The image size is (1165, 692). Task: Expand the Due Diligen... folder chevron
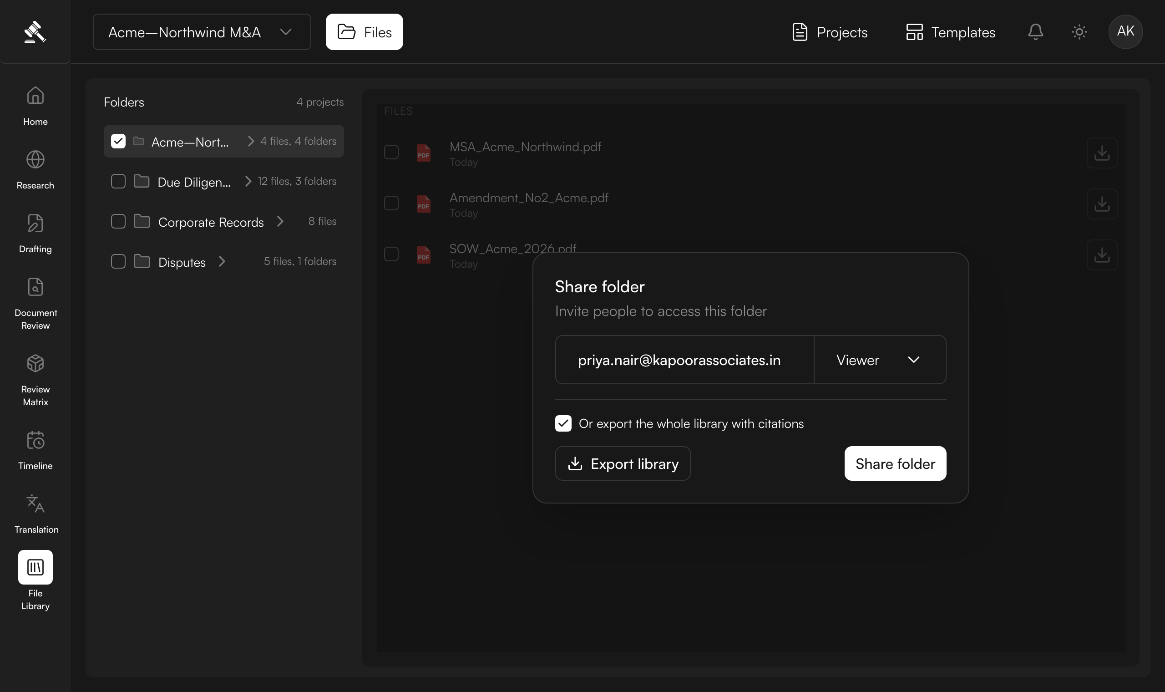click(248, 181)
